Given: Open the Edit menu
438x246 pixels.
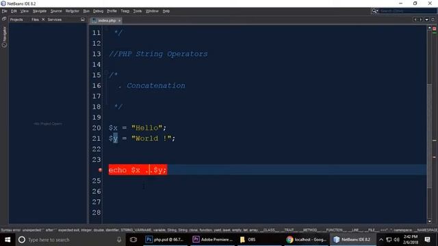Looking at the screenshot, I should pyautogui.click(x=14, y=11).
